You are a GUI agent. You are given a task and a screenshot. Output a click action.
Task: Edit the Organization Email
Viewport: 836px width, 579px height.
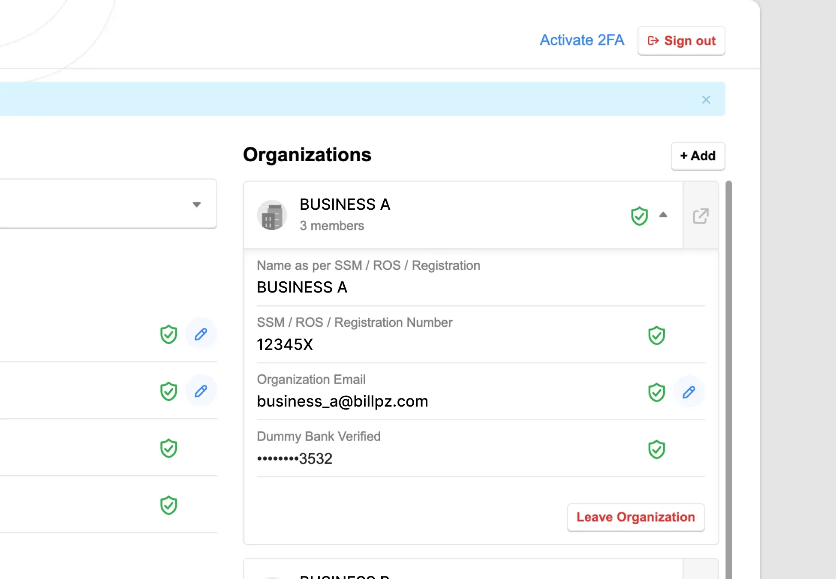tap(689, 392)
